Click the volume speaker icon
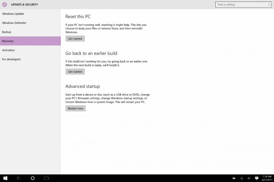This screenshot has width=274, height=182. coord(249,178)
